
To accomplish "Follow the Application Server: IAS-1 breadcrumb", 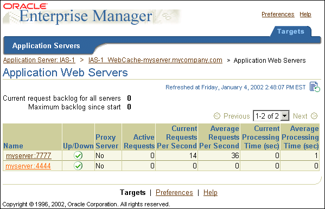I will (39, 60).
